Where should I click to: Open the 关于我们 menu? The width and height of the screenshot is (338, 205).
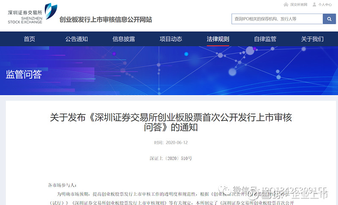(x=312, y=39)
